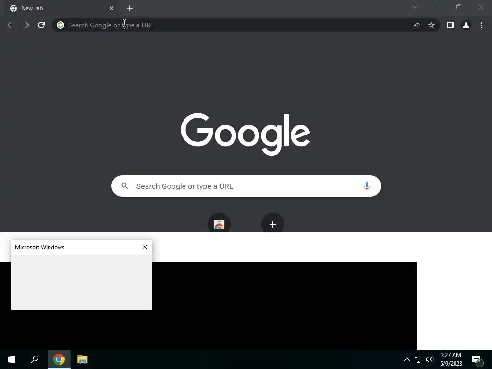Close the Chrome window

click(480, 7)
